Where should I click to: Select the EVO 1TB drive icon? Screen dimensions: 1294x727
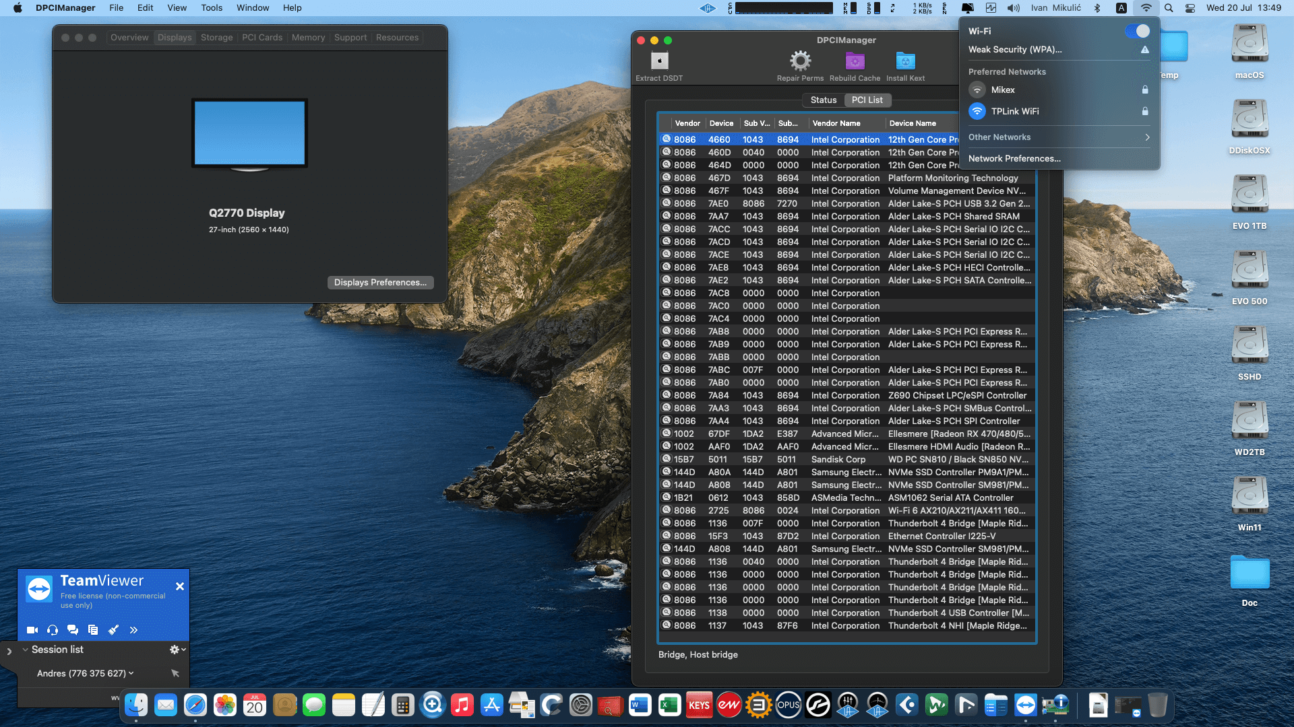[x=1250, y=195]
